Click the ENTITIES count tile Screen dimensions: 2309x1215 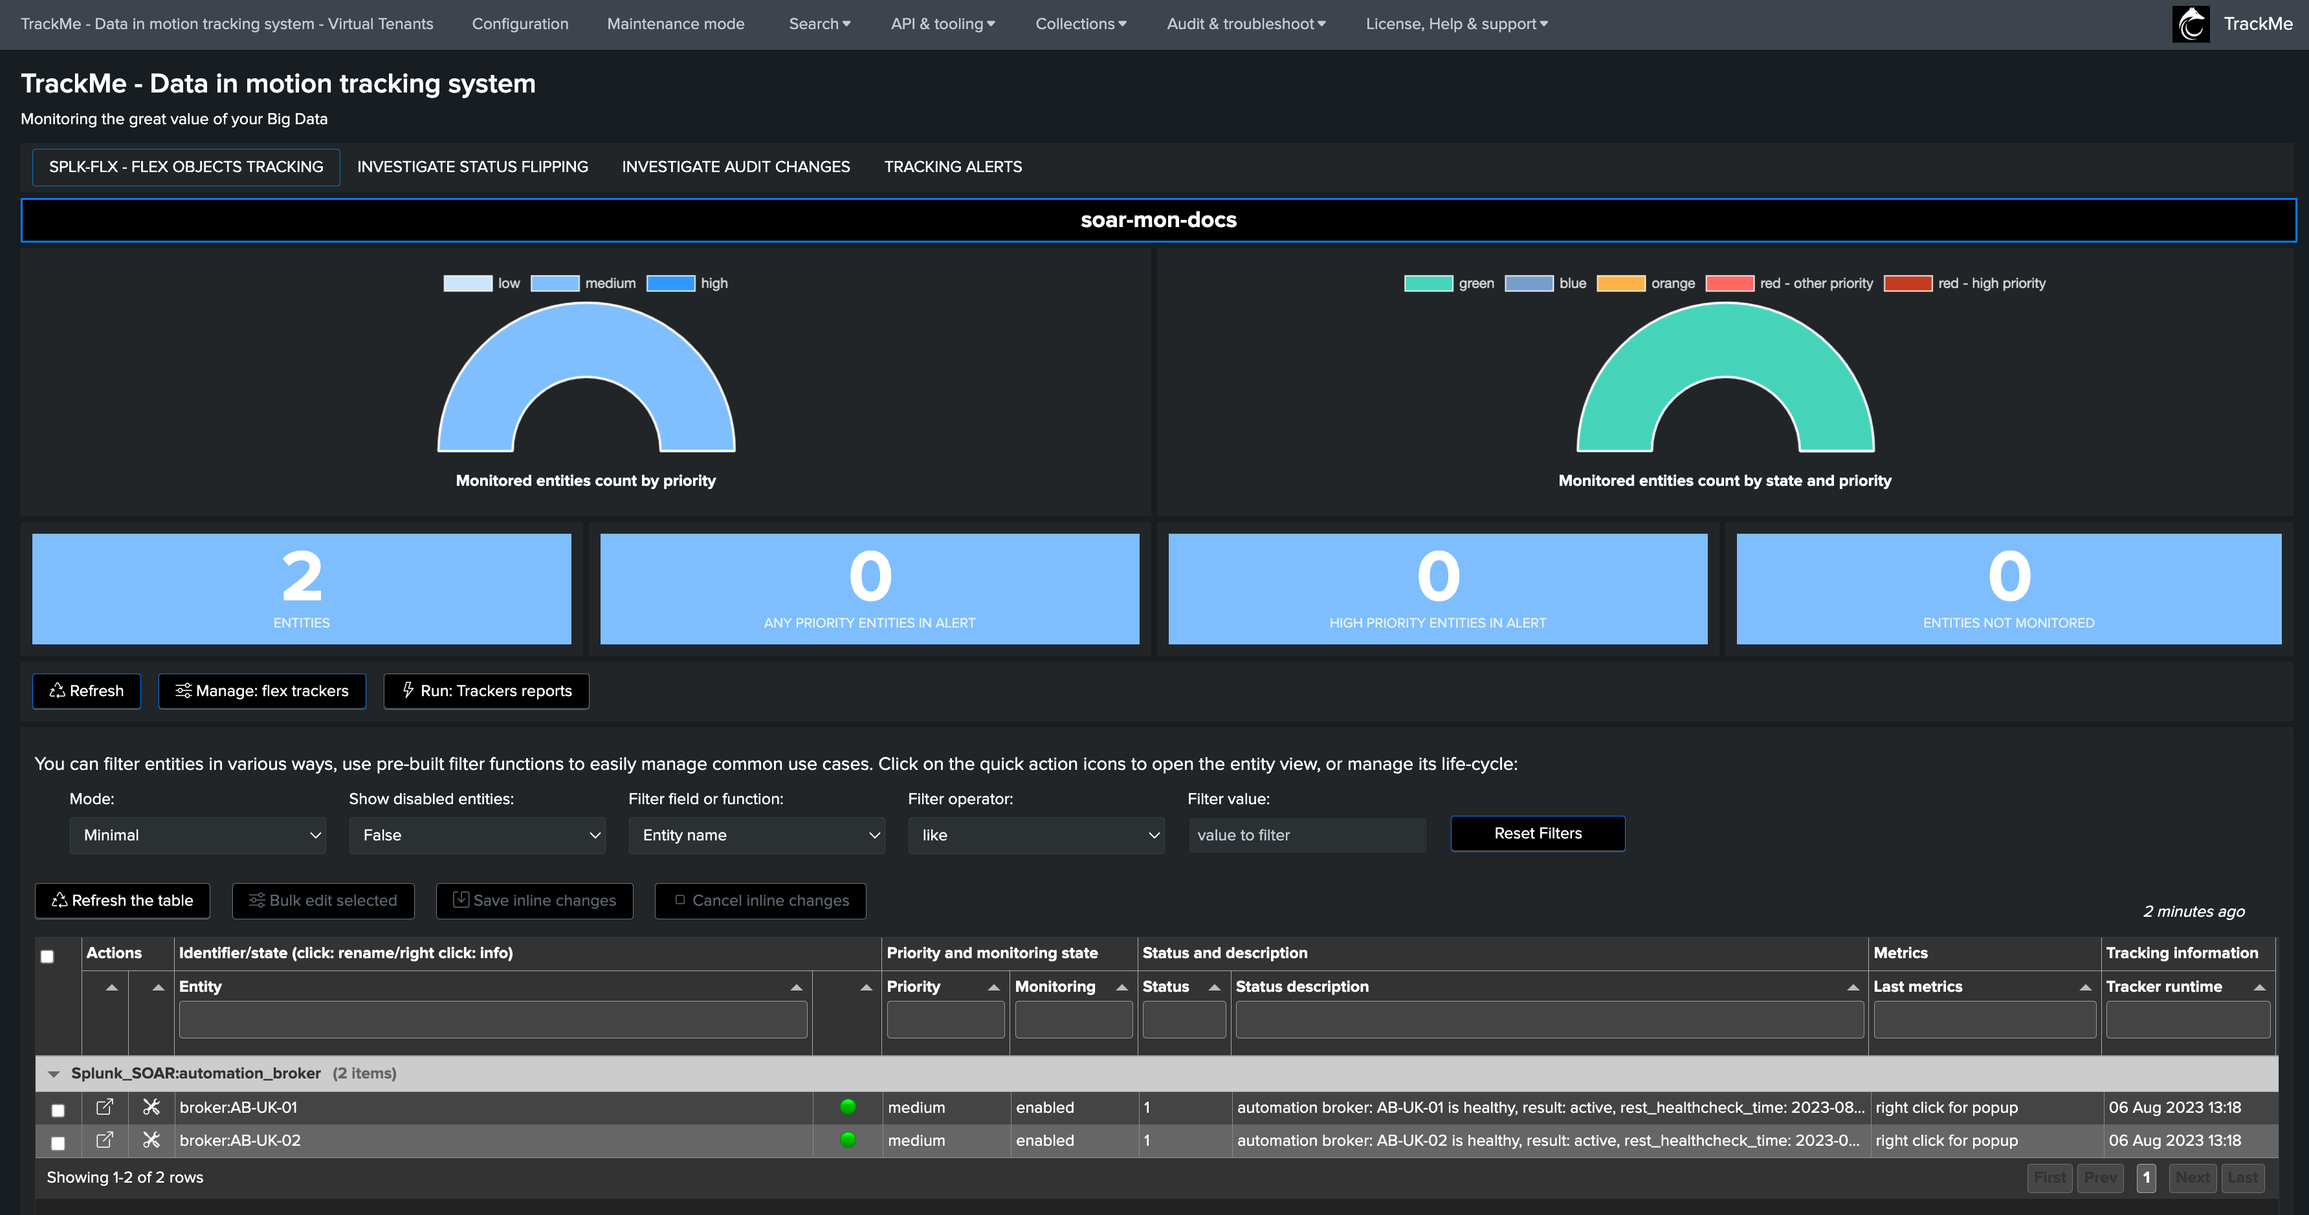coord(302,589)
